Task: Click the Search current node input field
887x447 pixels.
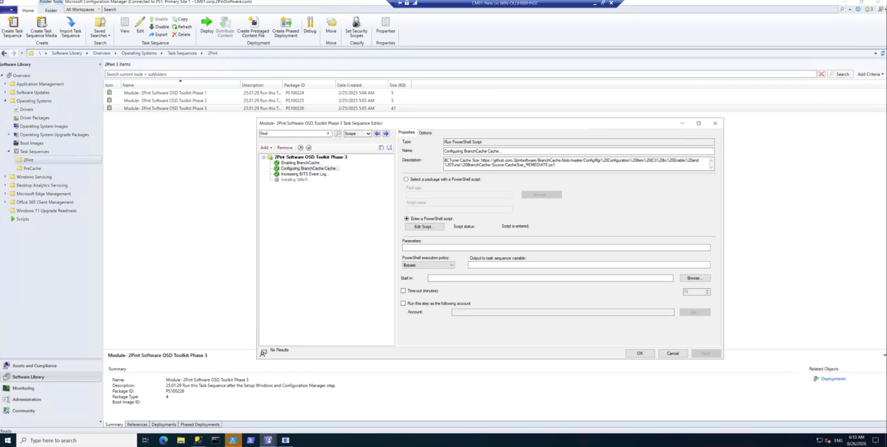Action: (460, 74)
